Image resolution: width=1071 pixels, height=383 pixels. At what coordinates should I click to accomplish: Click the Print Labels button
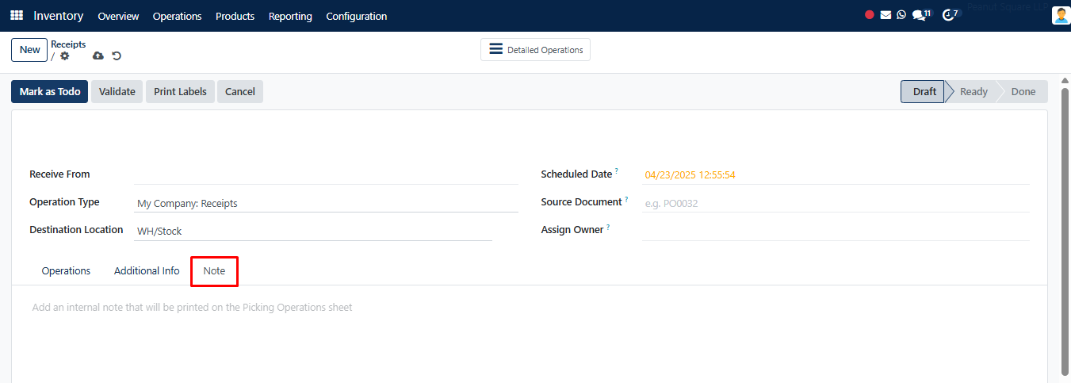(180, 91)
